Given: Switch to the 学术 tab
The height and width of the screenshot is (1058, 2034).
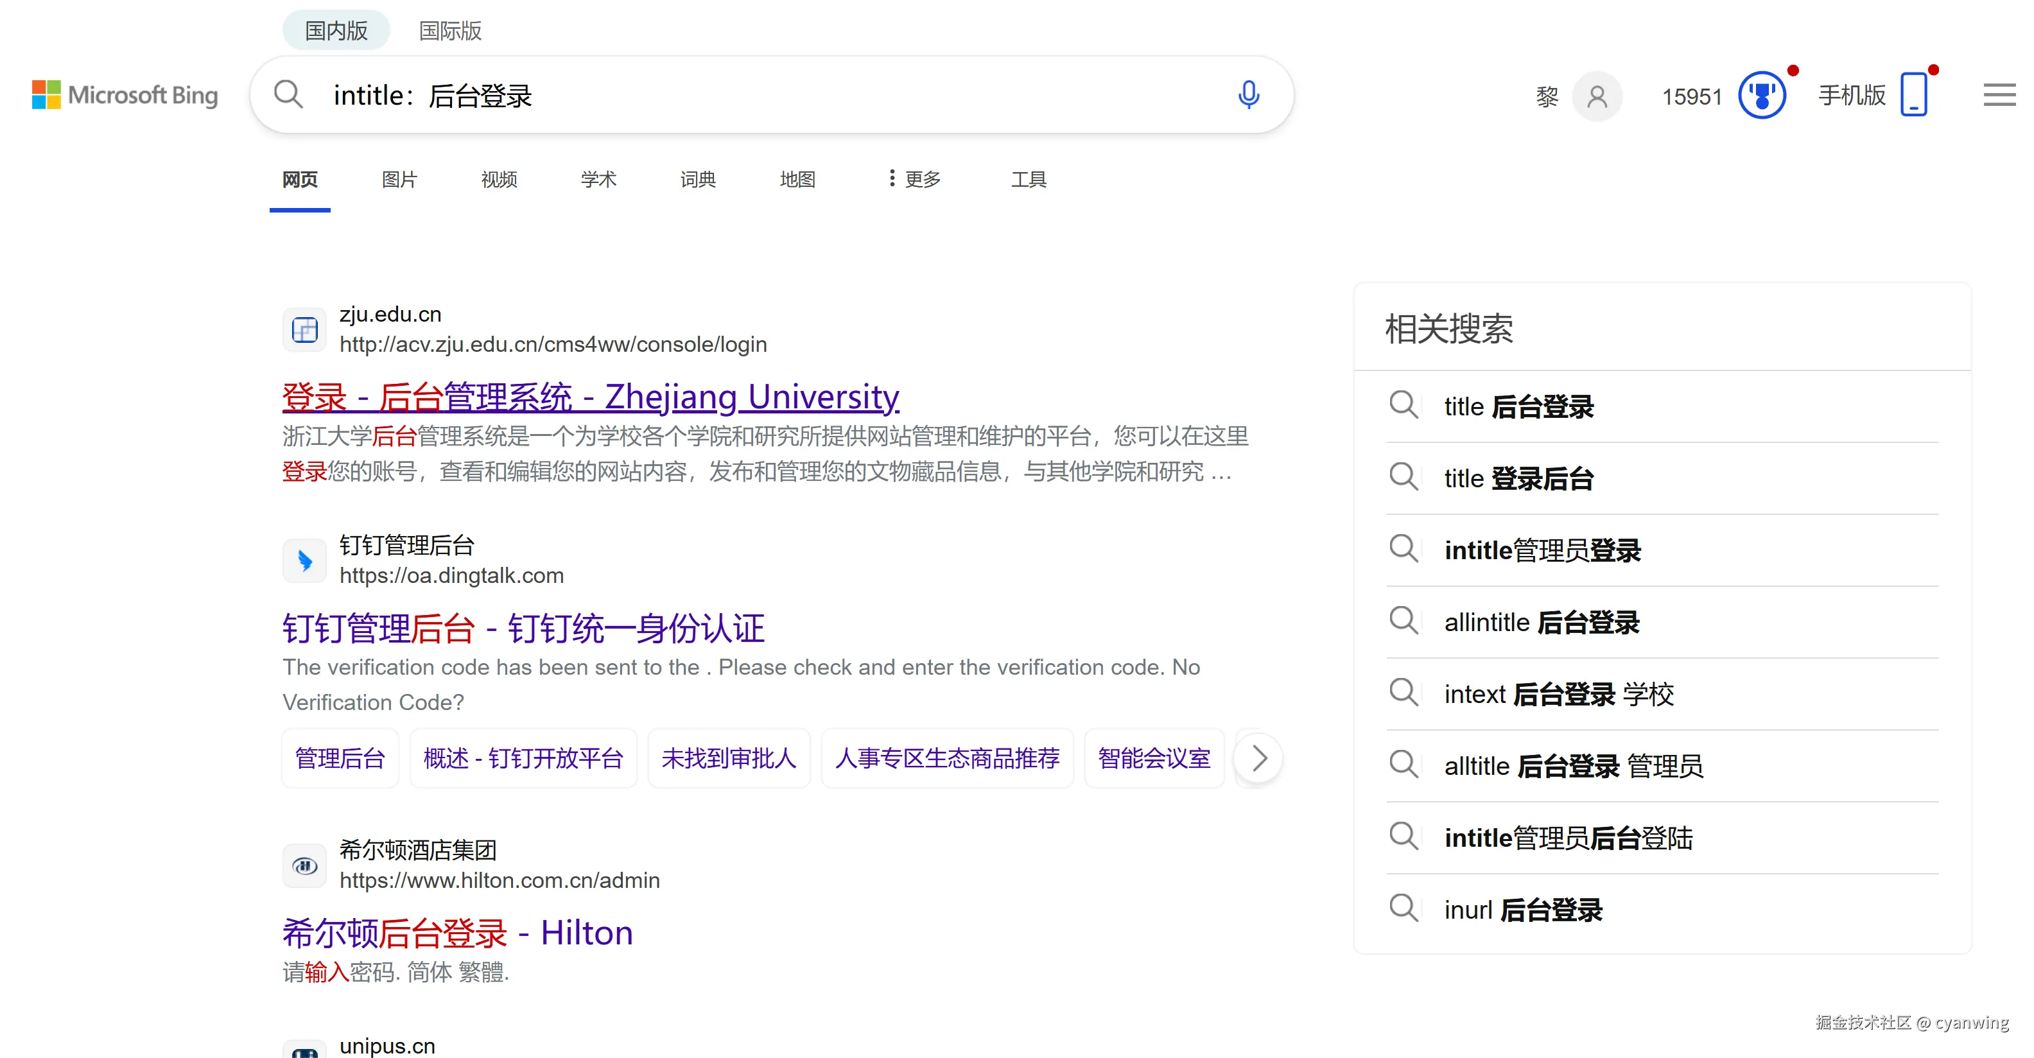Looking at the screenshot, I should tap(598, 179).
